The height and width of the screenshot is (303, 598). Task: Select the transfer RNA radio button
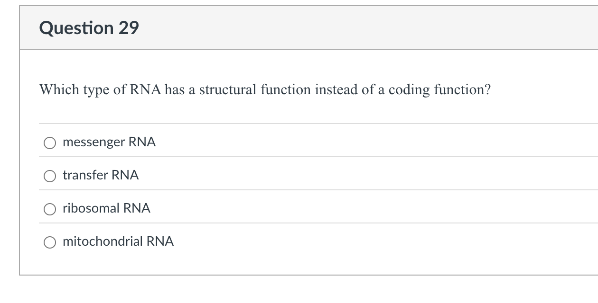point(49,176)
